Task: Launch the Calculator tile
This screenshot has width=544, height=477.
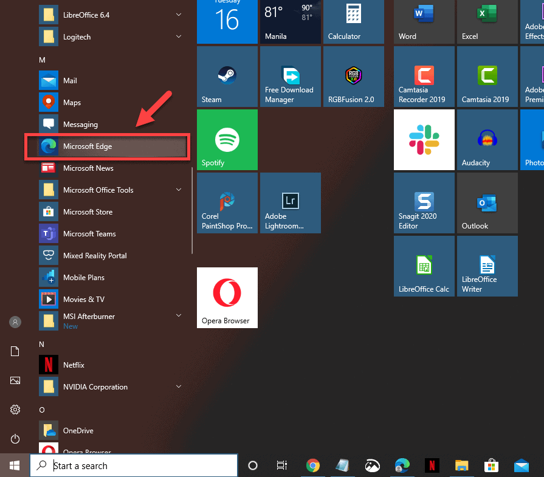Action: tap(354, 21)
